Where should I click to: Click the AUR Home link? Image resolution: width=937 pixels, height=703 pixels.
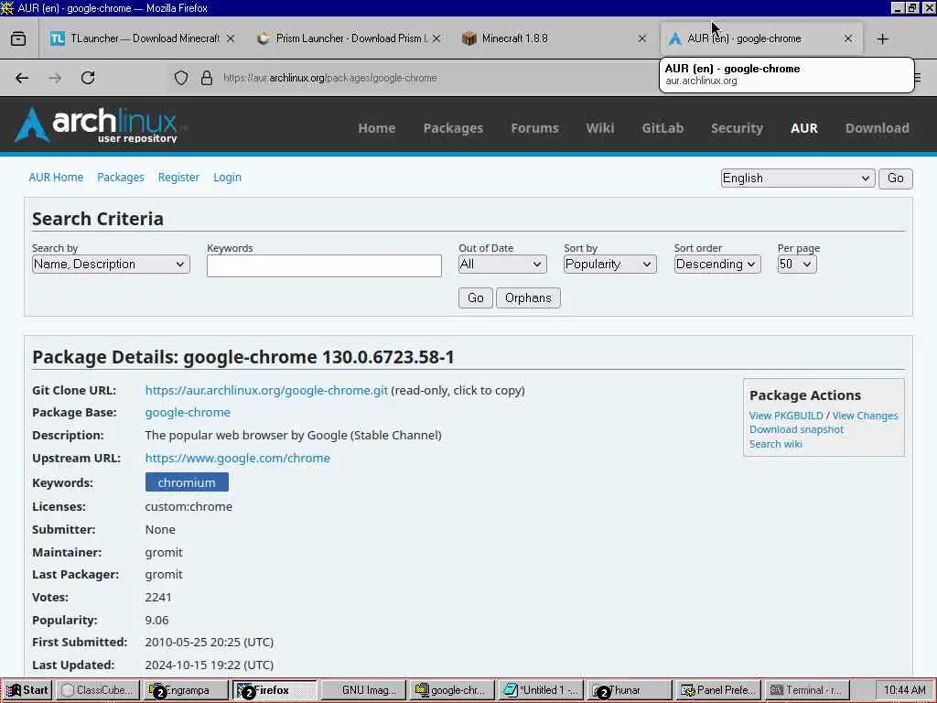[56, 177]
